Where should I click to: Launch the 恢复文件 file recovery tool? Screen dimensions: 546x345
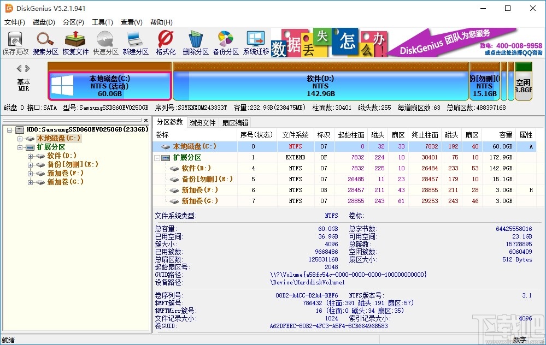[75, 43]
